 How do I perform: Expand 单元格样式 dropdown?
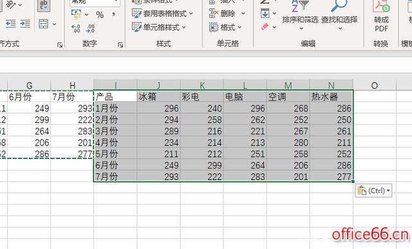pyautogui.click(x=159, y=27)
